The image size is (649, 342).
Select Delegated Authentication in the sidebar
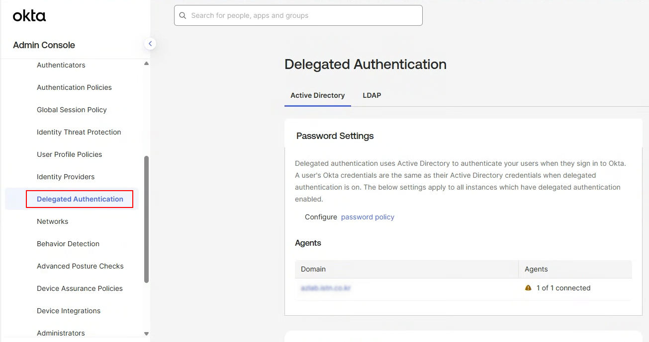(x=80, y=199)
